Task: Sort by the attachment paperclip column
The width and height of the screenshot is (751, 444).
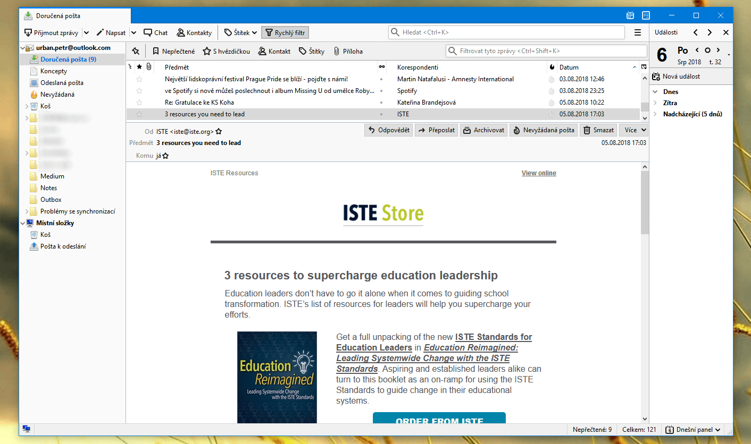Action: 149,67
